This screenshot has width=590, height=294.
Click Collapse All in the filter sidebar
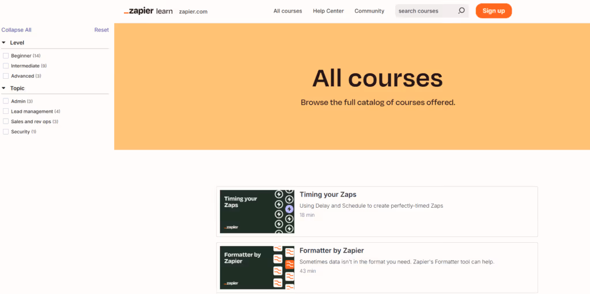tap(17, 30)
